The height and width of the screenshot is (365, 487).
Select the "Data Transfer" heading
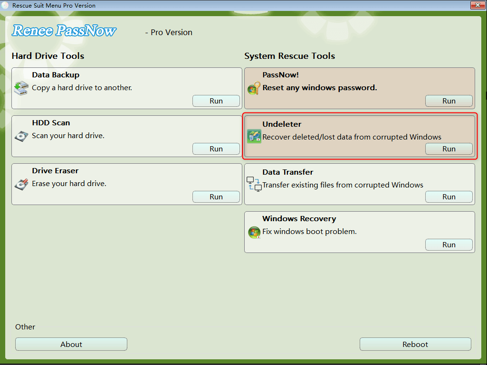pos(287,172)
